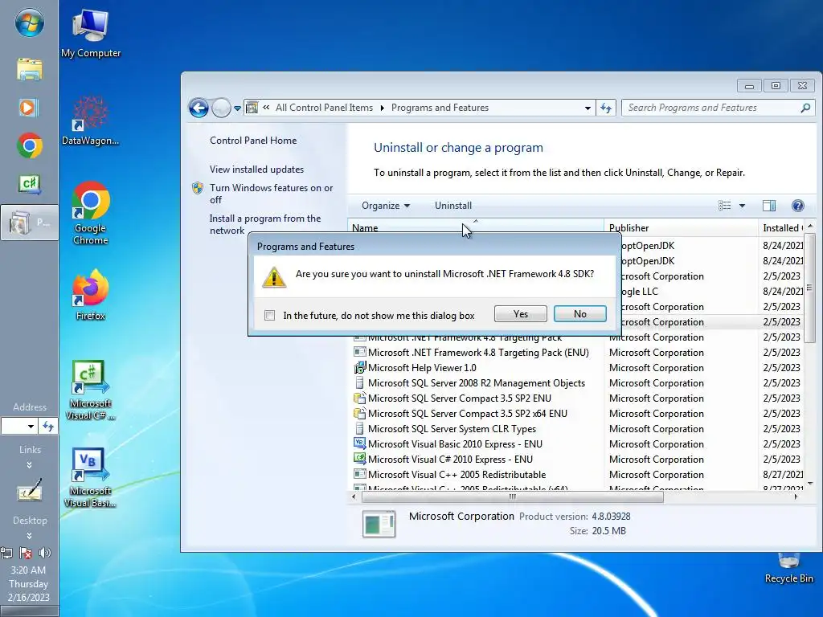Click the network tray icon
Viewport: 823px width, 617px height.
tap(6, 553)
